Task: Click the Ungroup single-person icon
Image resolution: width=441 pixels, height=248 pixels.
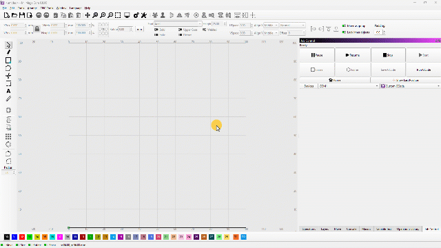Action: coord(163,15)
